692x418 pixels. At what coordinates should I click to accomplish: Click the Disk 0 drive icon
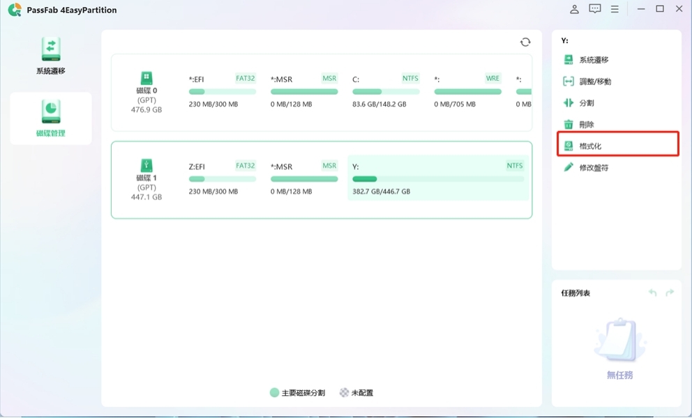146,79
